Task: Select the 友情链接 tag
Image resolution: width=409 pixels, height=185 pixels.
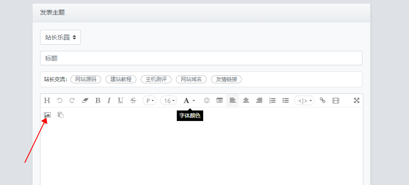Action: [226, 79]
